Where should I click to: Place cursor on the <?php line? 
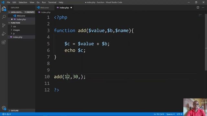[x=60, y=17]
